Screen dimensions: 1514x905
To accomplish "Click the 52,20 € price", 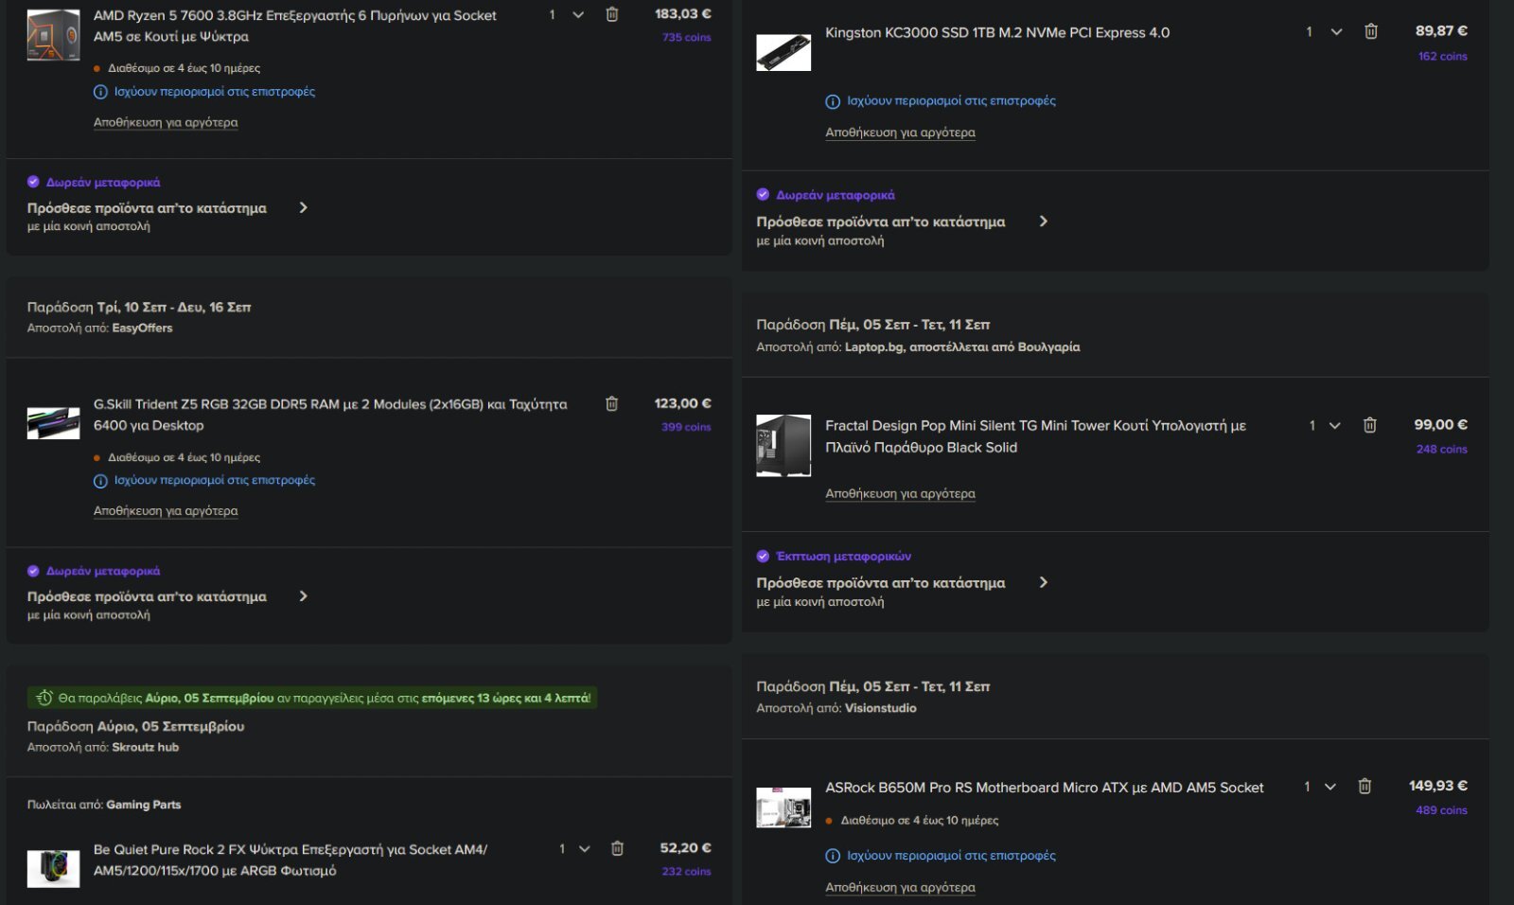I will [x=685, y=848].
